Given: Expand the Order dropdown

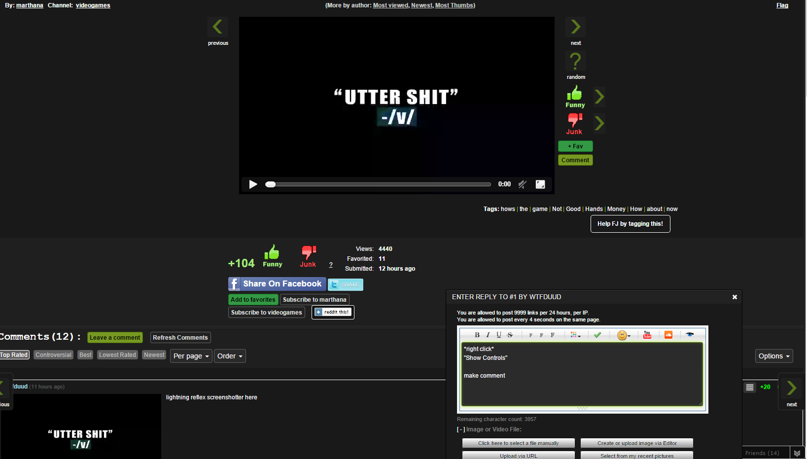Looking at the screenshot, I should [230, 356].
